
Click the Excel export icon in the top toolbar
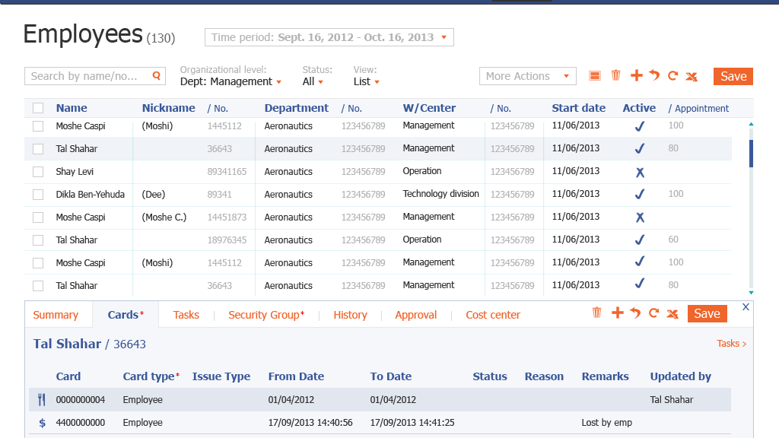(x=692, y=76)
